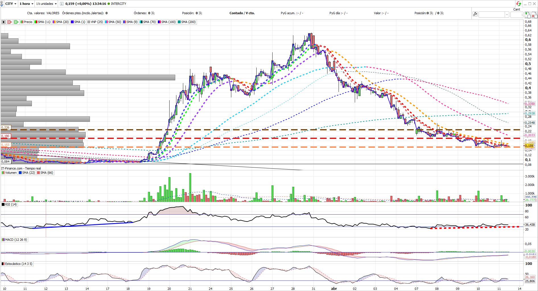Open the CITY symbol dropdown
The image size is (538, 291).
tap(11, 4)
